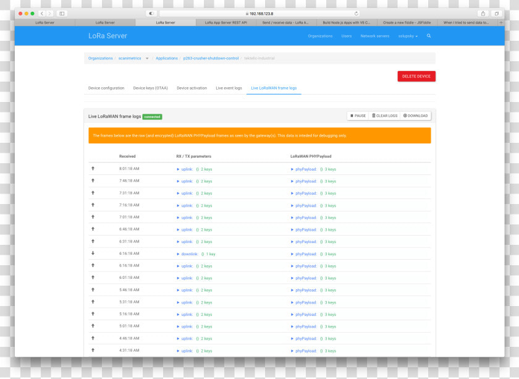Expand phyPayload of the downlink row
519x379 pixels.
[292, 254]
